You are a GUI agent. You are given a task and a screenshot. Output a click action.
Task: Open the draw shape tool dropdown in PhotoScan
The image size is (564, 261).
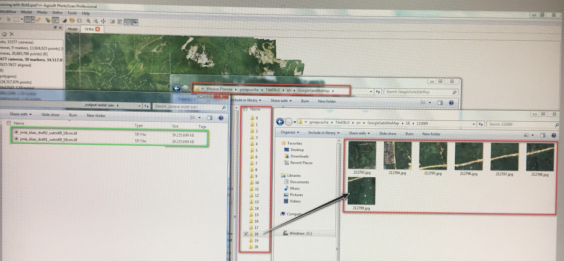[33, 19]
